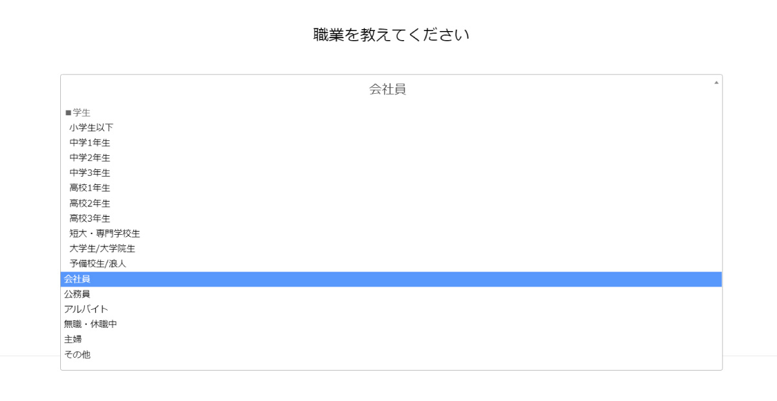Pick 無職・休職中 option
This screenshot has height=401, width=777.
[x=91, y=324]
